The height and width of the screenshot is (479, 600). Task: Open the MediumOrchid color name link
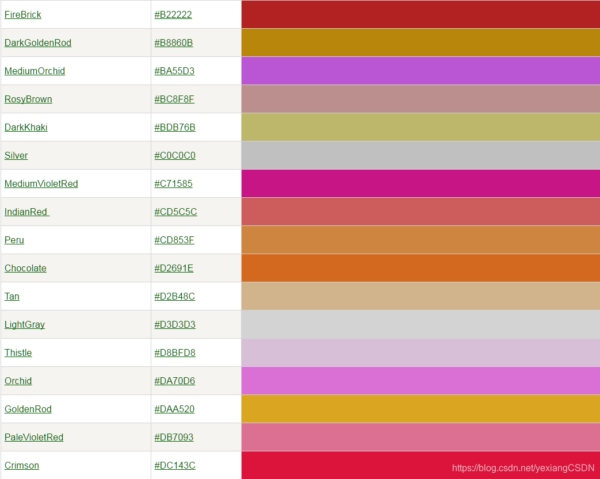pyautogui.click(x=35, y=71)
